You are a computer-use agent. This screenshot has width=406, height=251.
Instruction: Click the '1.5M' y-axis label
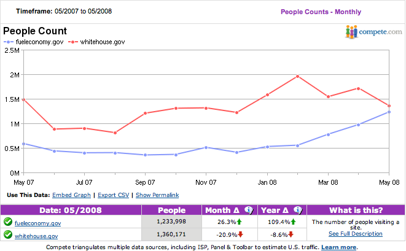[12, 99]
